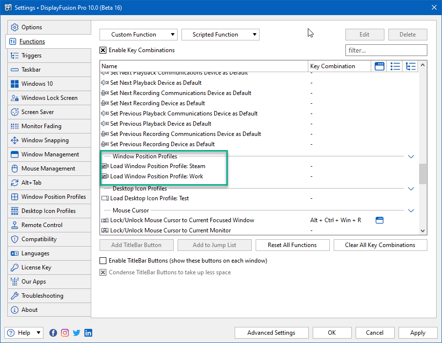Click the Mouse Management mouse icon
The image size is (442, 343).
[x=15, y=169]
